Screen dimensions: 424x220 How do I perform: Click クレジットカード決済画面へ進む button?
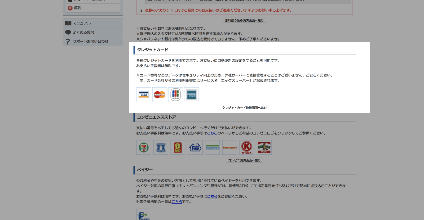(x=244, y=108)
